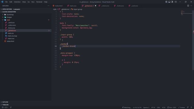Click the VS Code logo icon
The image size is (194, 109).
(2, 2)
